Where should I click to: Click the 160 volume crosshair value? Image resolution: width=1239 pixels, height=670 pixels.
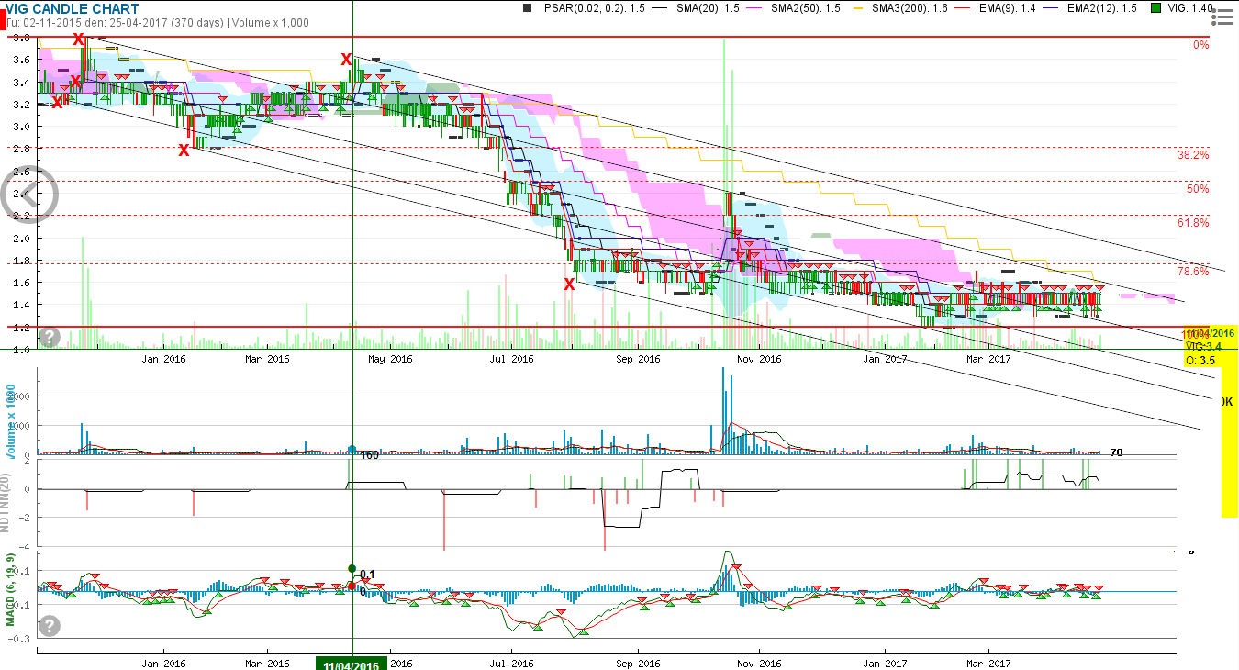(x=370, y=455)
